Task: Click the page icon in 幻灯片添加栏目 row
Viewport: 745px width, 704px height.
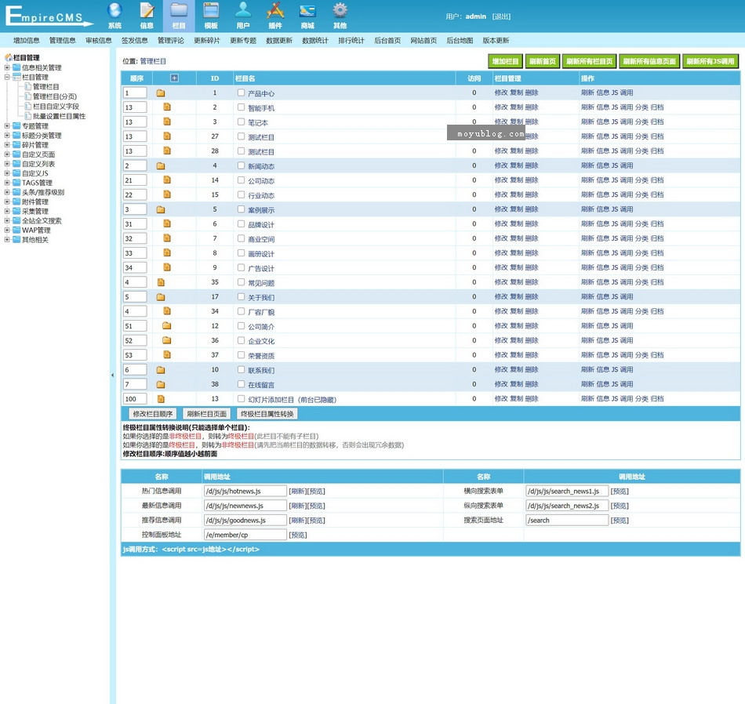Action: click(x=161, y=399)
